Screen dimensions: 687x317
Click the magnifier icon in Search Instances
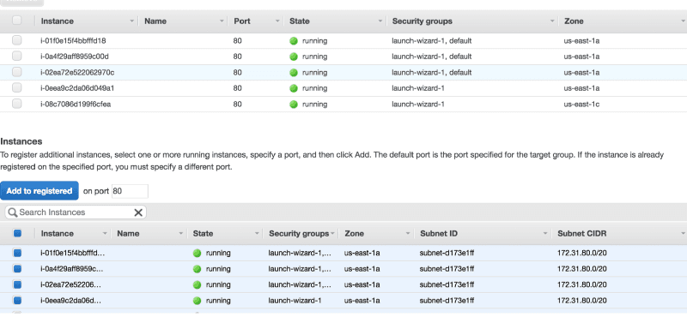[x=13, y=212]
